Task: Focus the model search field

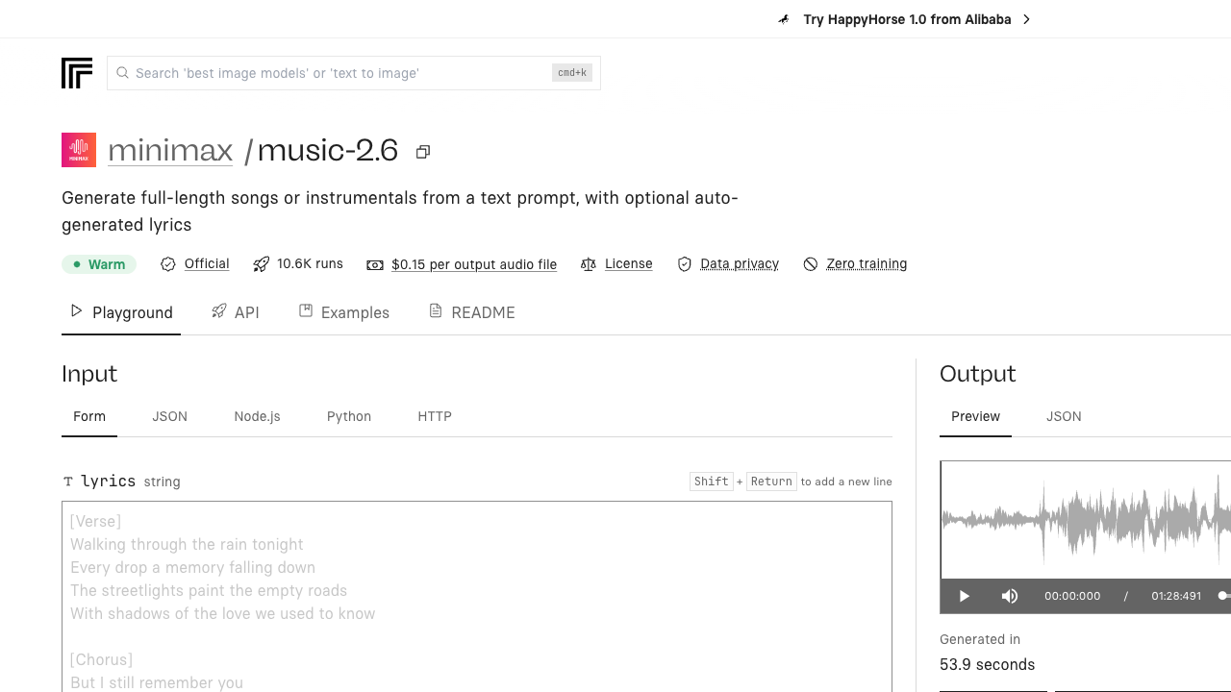Action: (354, 73)
